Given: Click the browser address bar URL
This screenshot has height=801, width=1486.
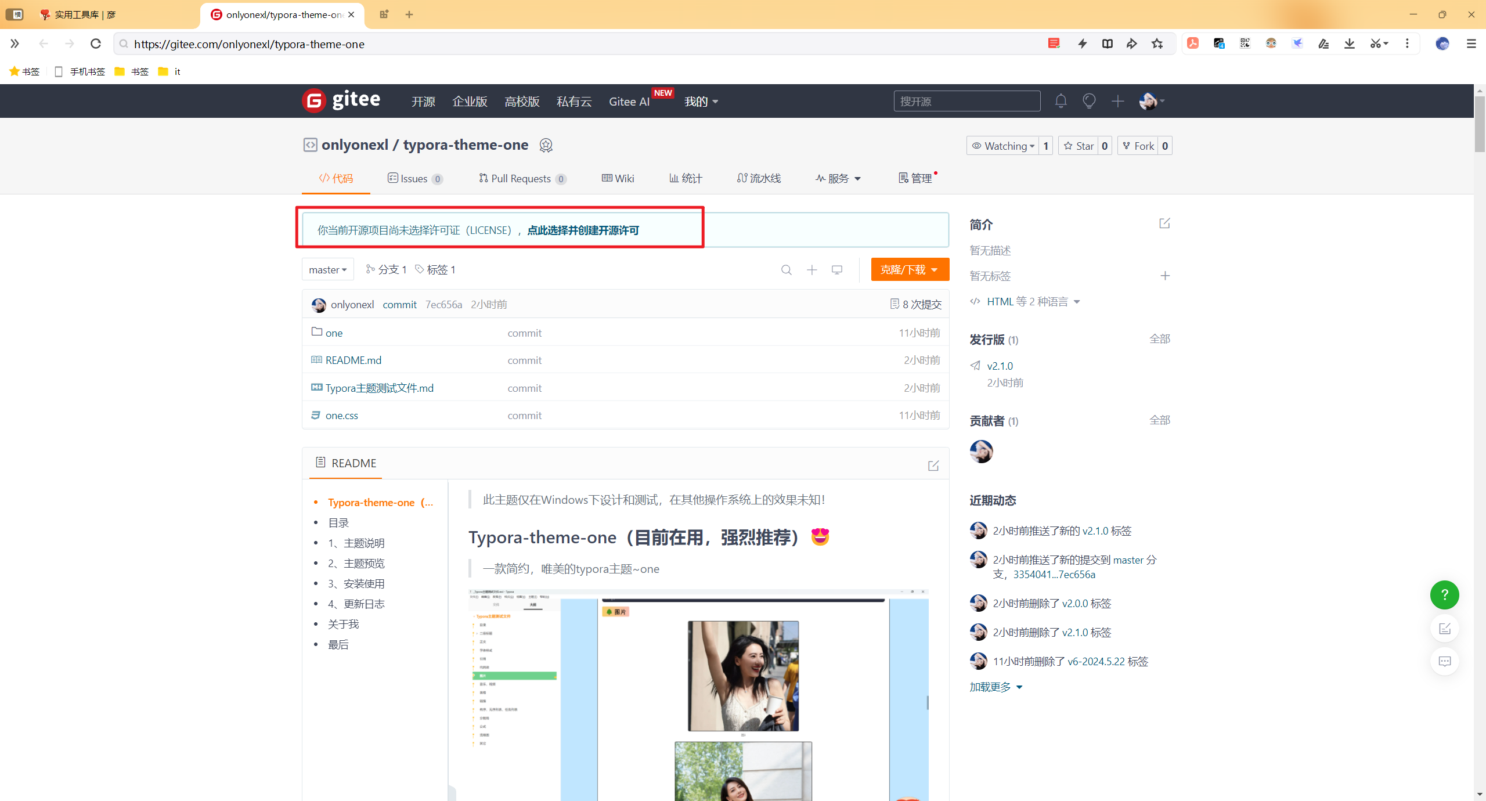Looking at the screenshot, I should (x=249, y=44).
